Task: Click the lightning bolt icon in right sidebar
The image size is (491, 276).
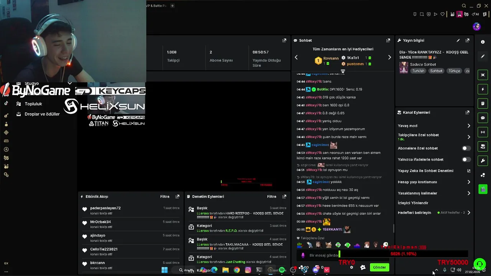Action: tap(483, 89)
